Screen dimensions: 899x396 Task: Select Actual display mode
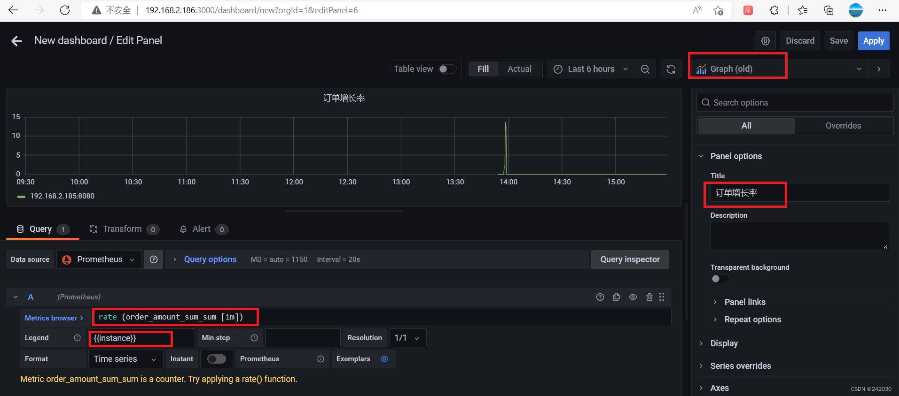tap(519, 69)
